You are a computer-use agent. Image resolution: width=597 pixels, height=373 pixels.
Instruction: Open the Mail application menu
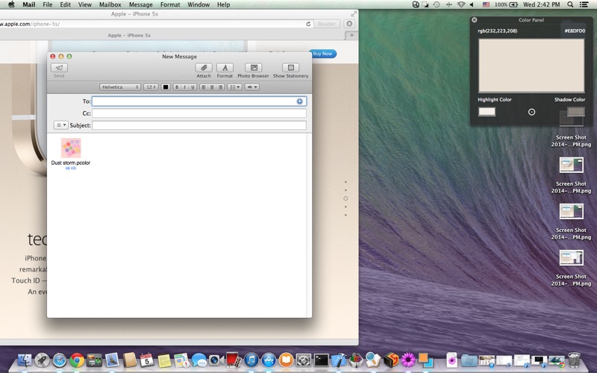(28, 4)
